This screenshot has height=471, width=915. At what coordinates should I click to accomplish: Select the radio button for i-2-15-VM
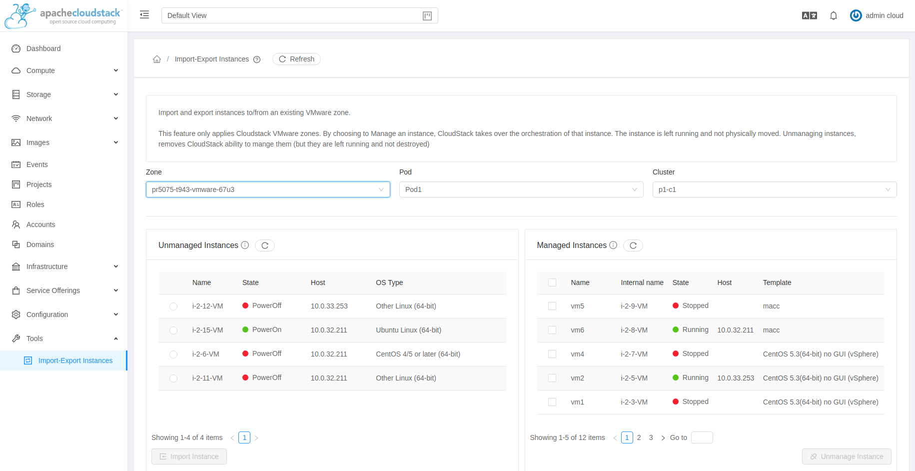[x=173, y=330]
